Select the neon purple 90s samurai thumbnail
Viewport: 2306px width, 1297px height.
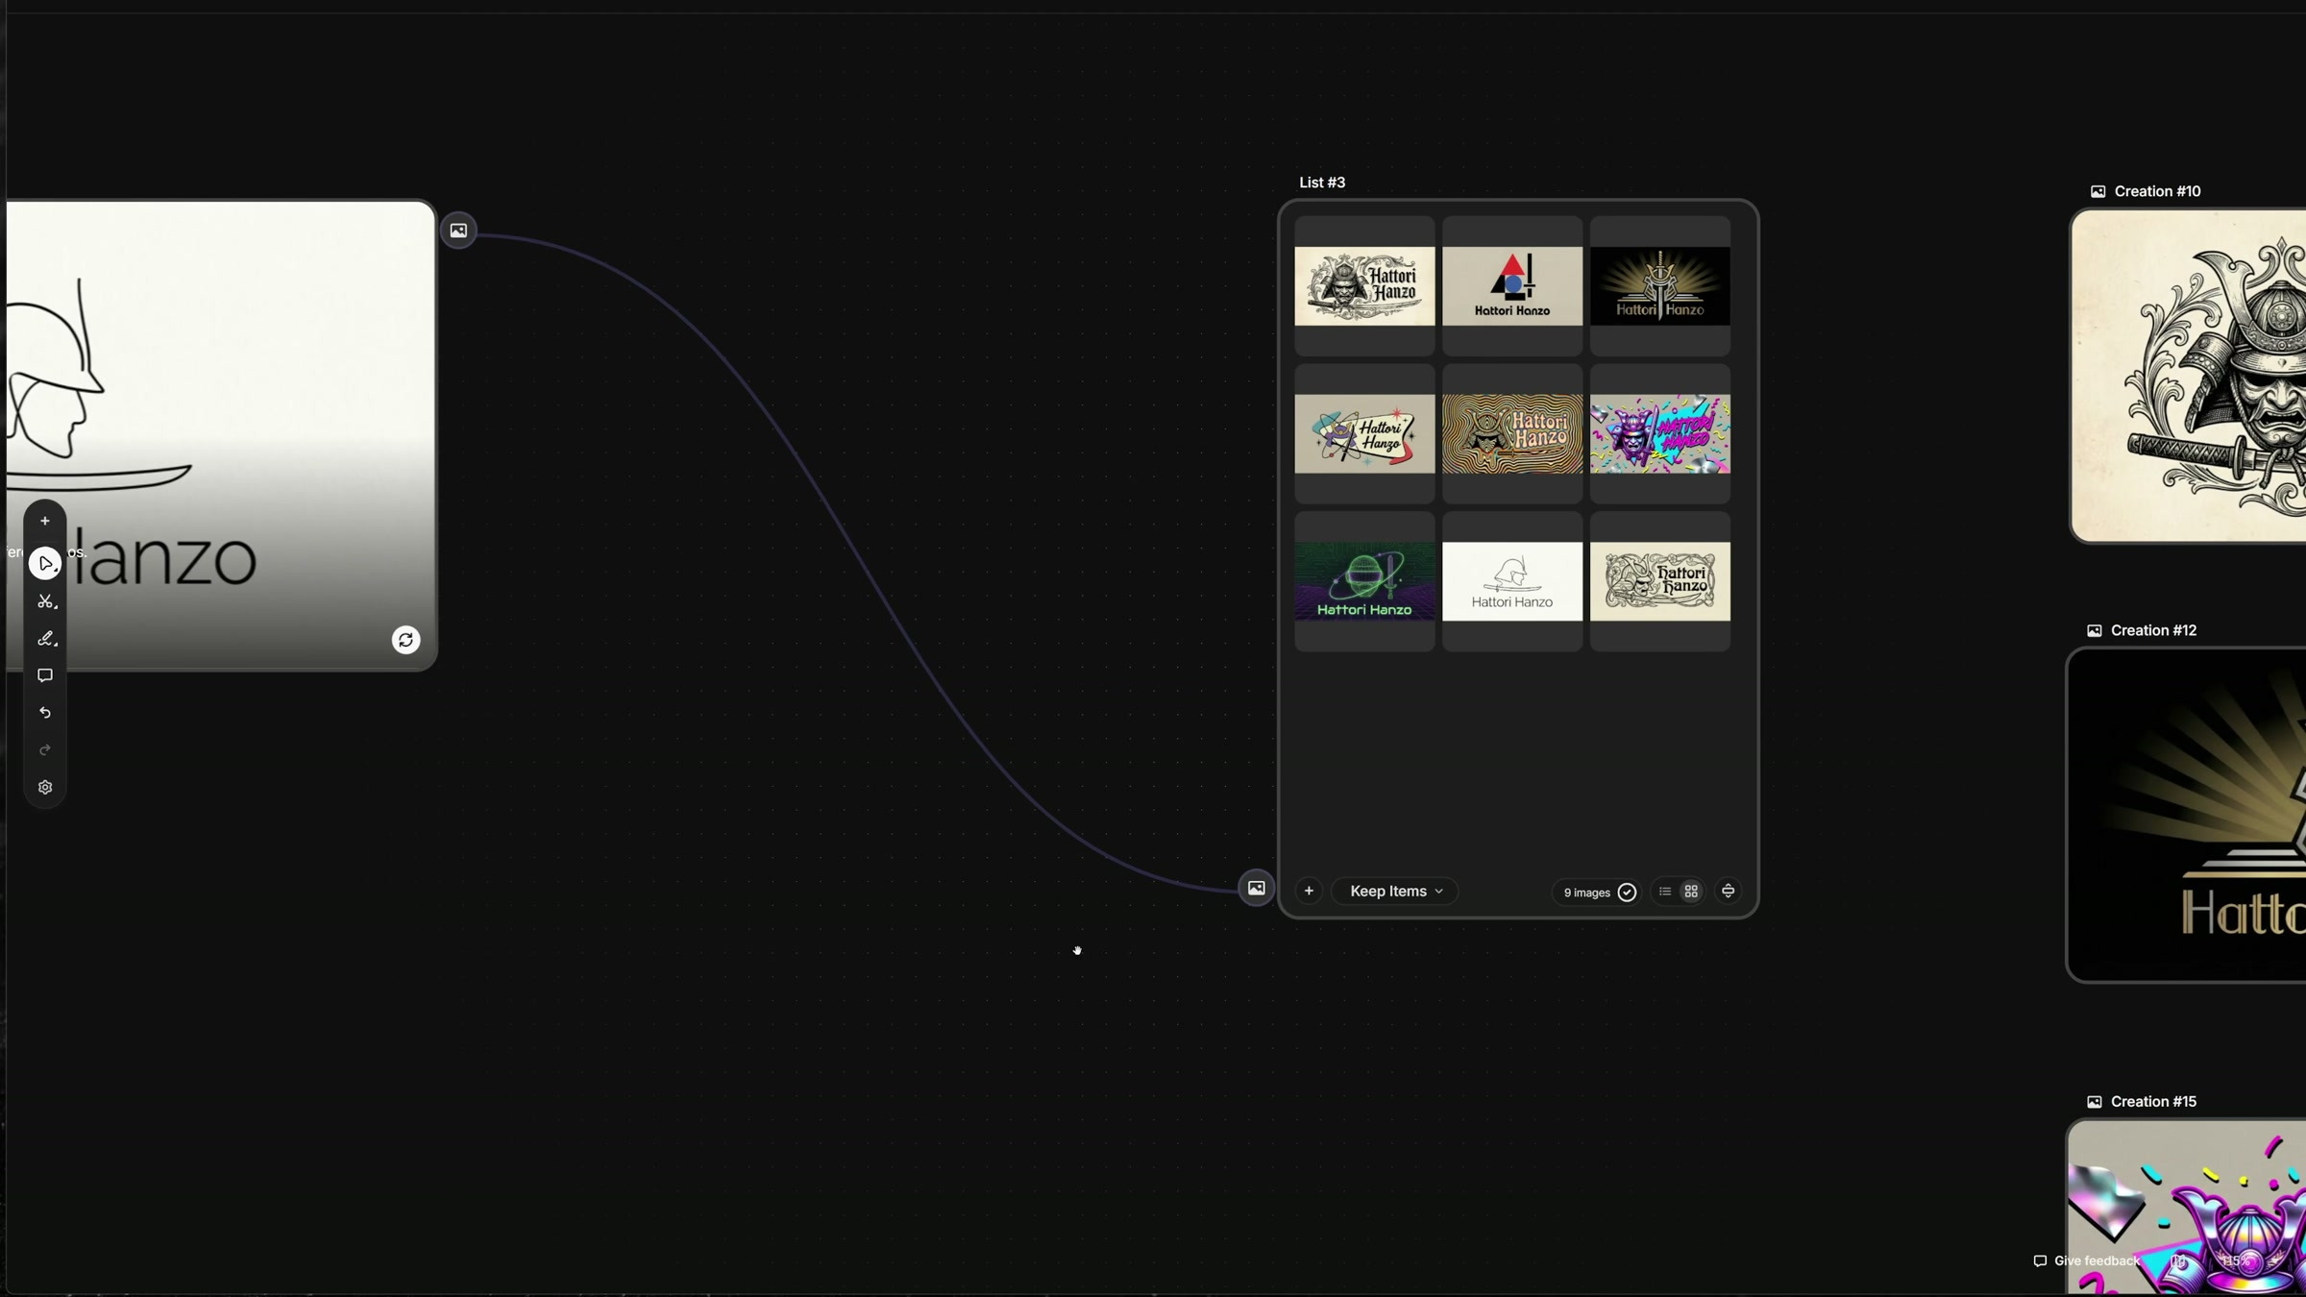[x=1660, y=433]
